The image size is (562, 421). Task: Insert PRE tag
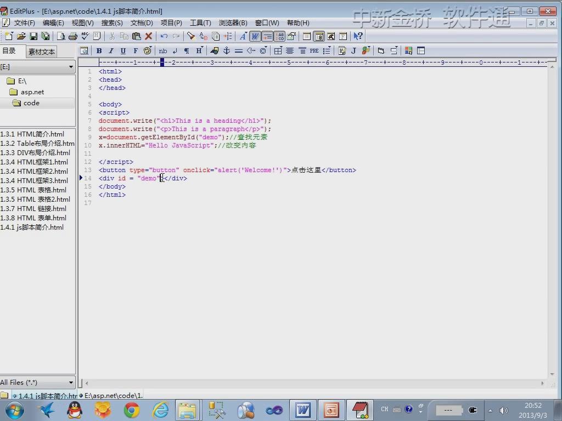tap(314, 51)
